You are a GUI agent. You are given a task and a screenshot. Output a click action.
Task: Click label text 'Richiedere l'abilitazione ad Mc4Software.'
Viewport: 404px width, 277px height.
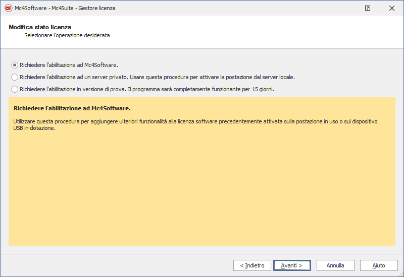coord(69,65)
